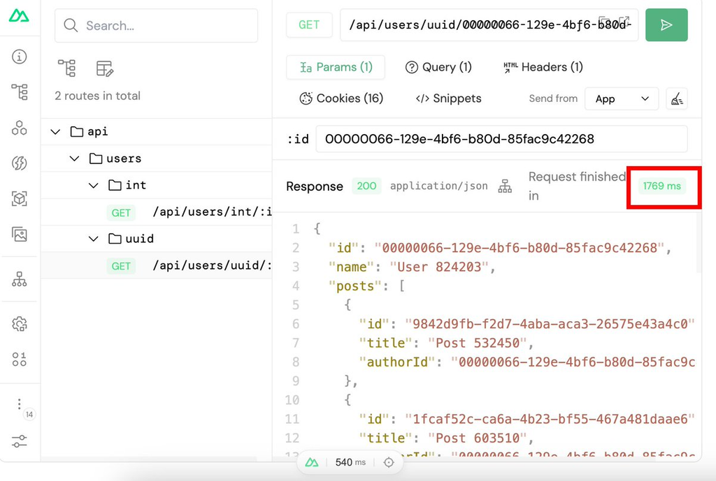Click the uuid folder name

pos(139,239)
